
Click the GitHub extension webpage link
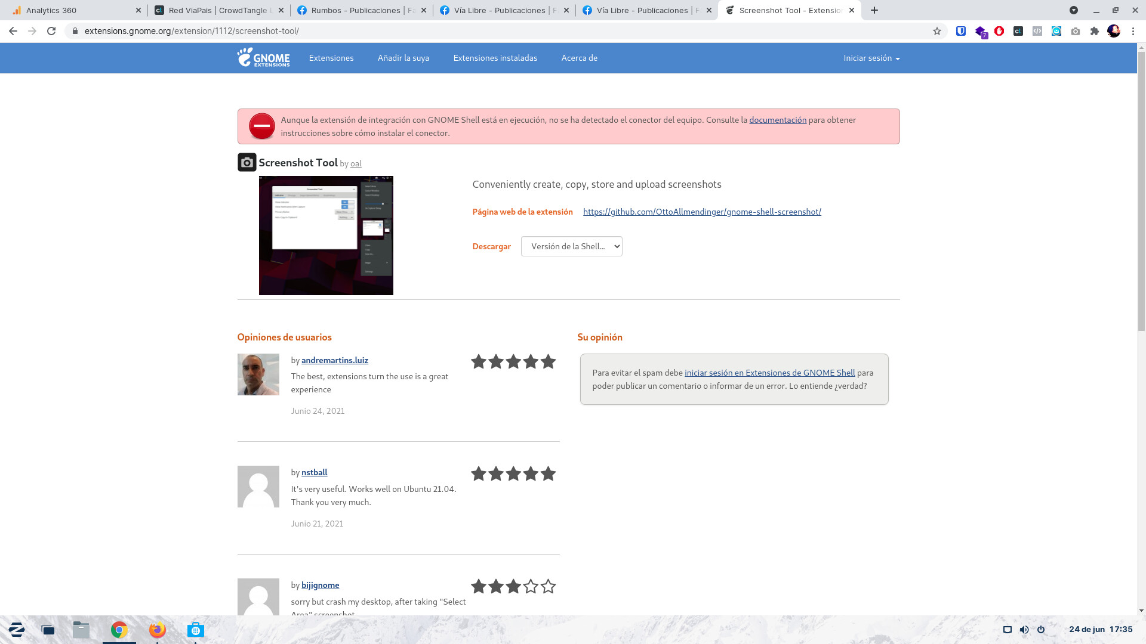pos(702,212)
